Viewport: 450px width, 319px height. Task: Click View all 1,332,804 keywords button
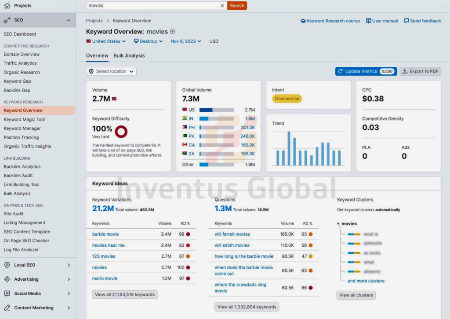tap(247, 307)
